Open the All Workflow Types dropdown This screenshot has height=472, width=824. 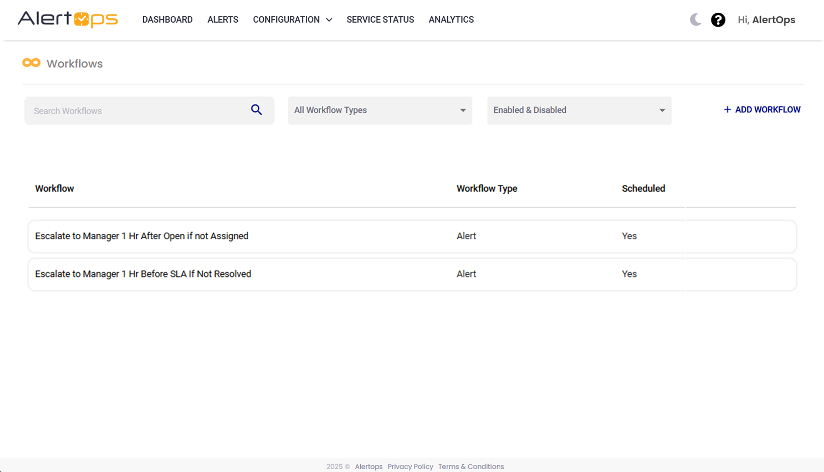pos(380,110)
